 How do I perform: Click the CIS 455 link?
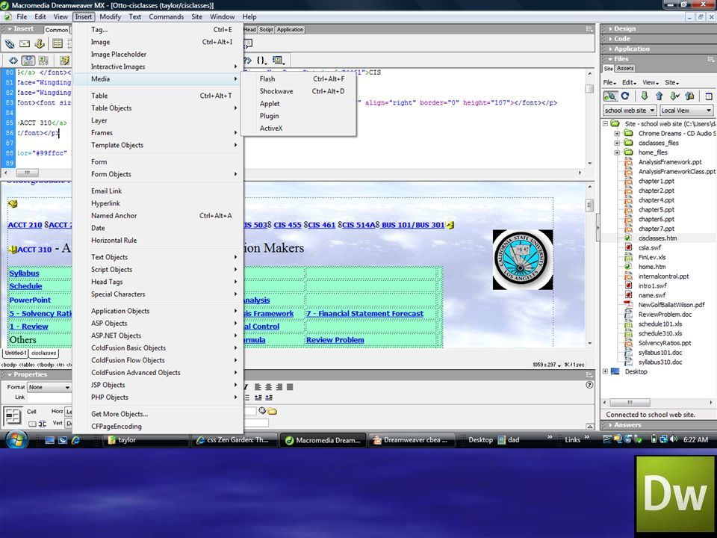[288, 225]
